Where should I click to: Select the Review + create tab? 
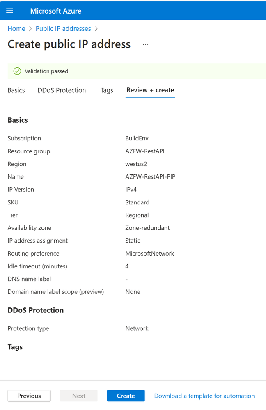150,90
